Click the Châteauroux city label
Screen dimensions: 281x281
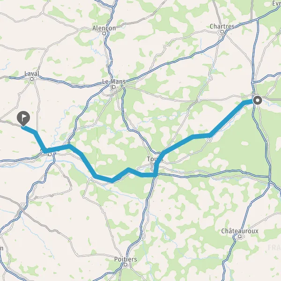(240, 231)
